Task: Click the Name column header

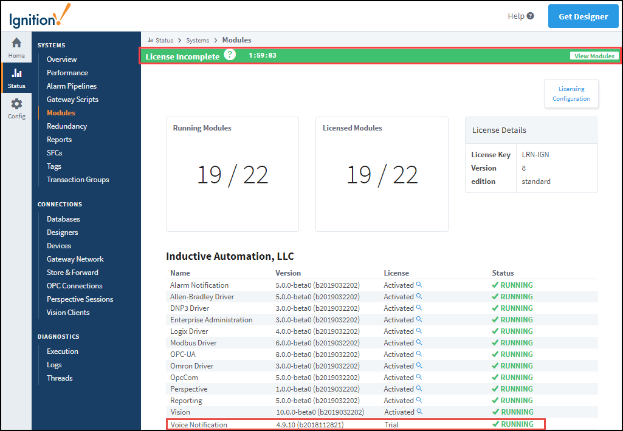Action: 180,273
